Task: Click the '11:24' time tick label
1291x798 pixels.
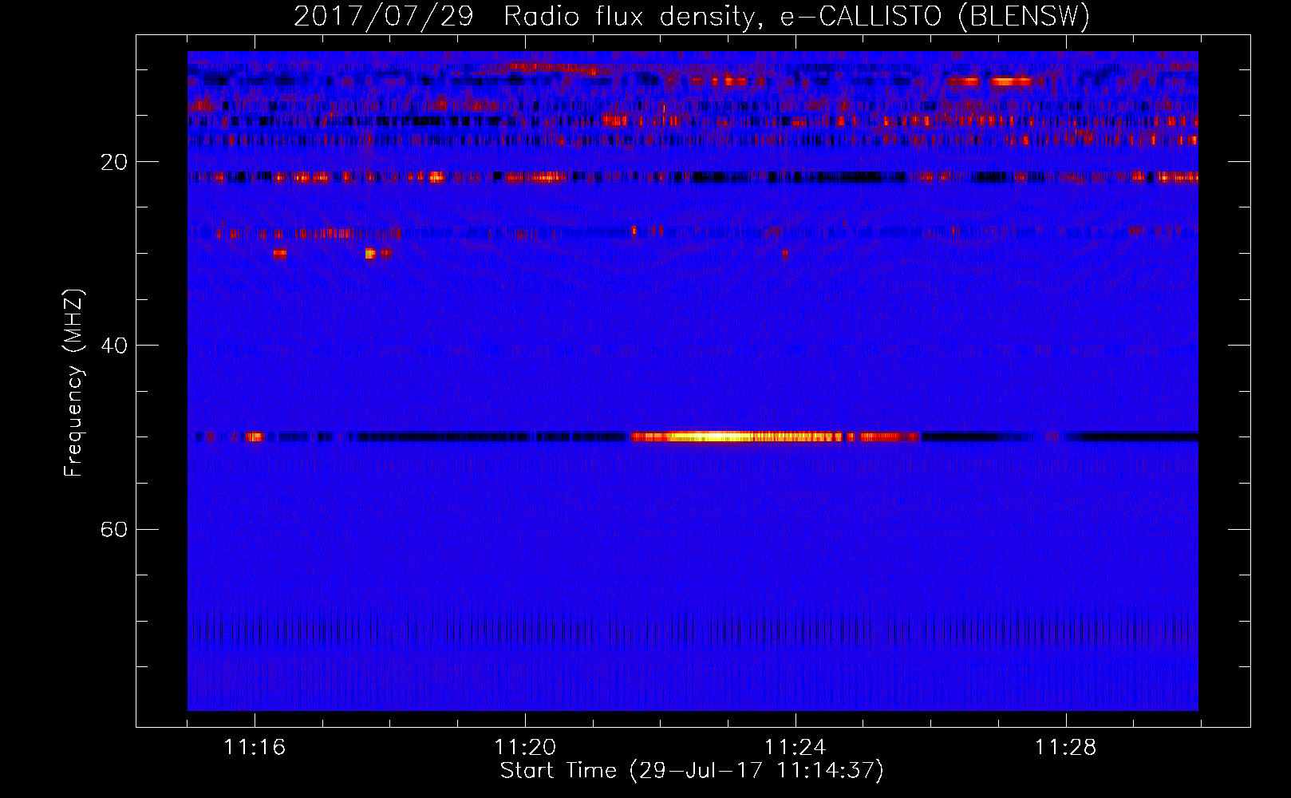Action: (x=796, y=748)
